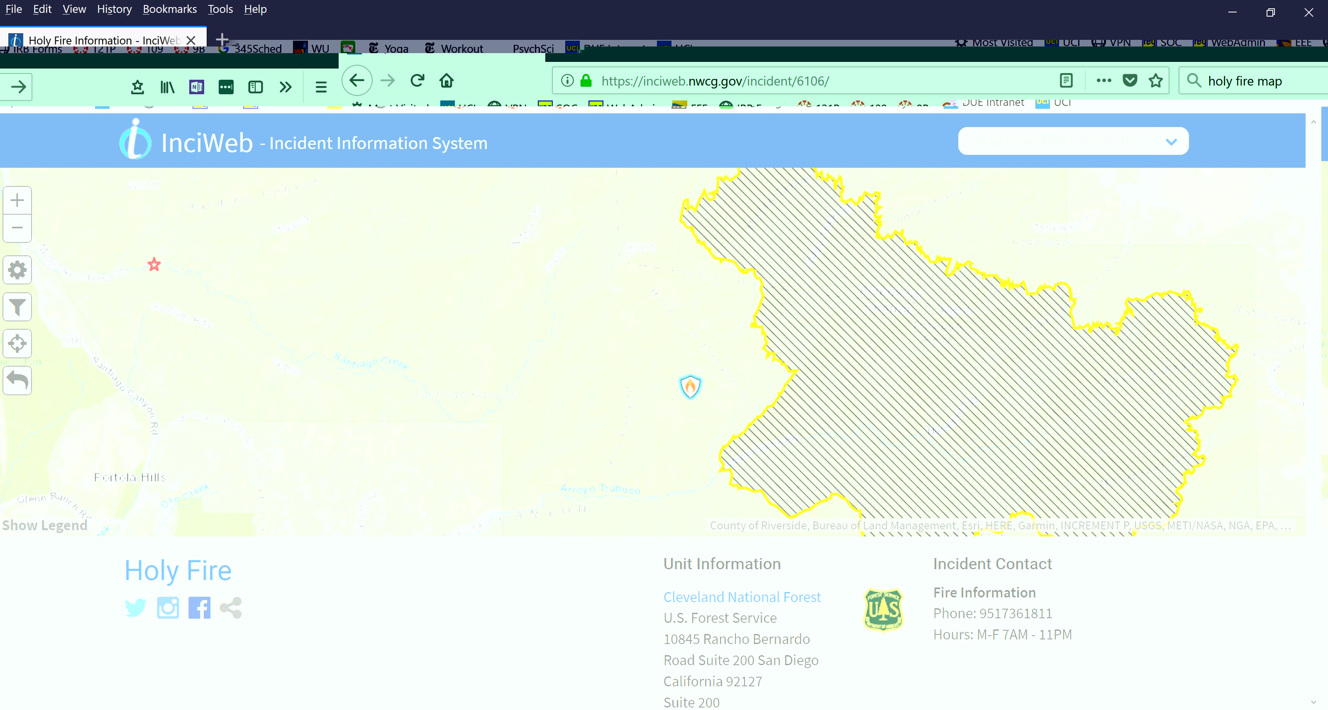Open page actions three-dots menu
Image resolution: width=1328 pixels, height=710 pixels.
(x=1103, y=81)
